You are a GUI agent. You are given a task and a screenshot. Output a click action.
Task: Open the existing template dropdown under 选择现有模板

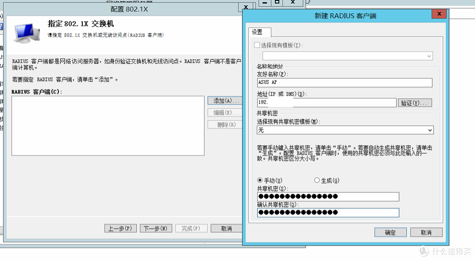point(347,56)
